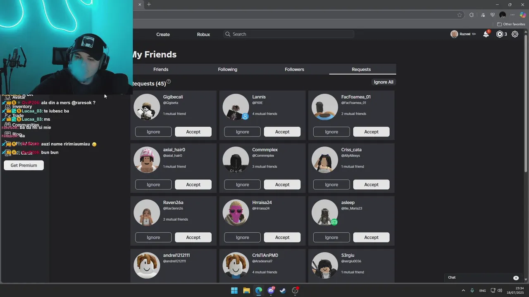Viewport: 529px width, 297px height.
Task: Ignore friend request from Commmplex
Action: pyautogui.click(x=243, y=184)
